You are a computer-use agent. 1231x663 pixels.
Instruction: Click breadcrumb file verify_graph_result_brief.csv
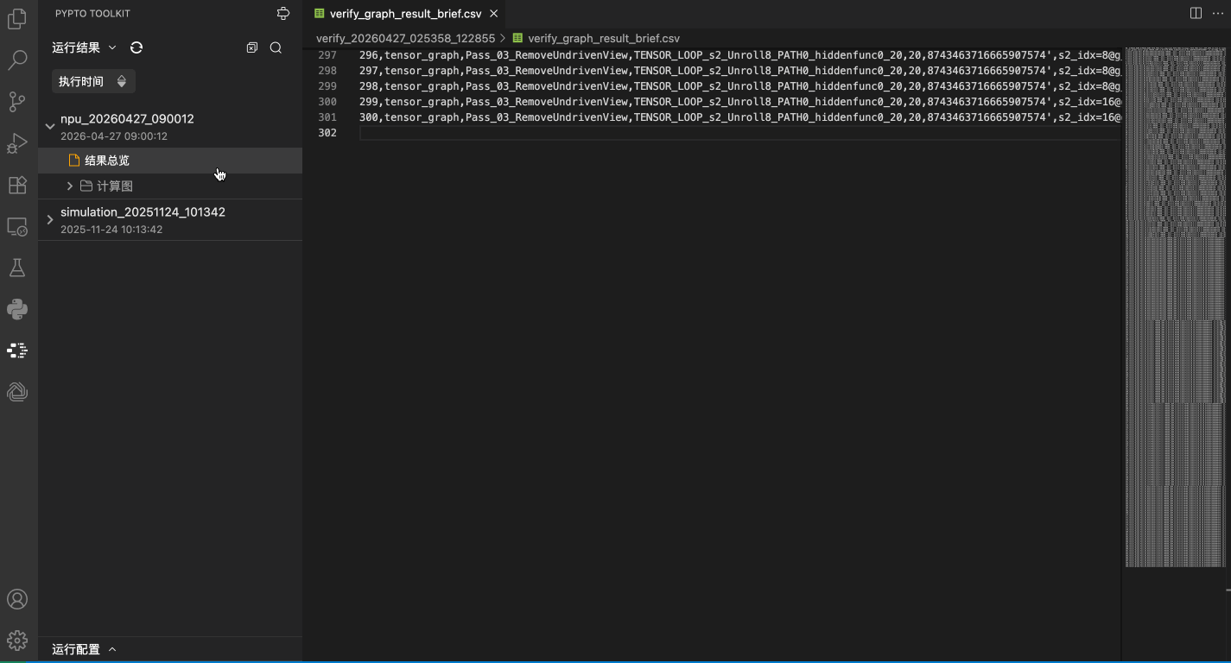tap(604, 38)
